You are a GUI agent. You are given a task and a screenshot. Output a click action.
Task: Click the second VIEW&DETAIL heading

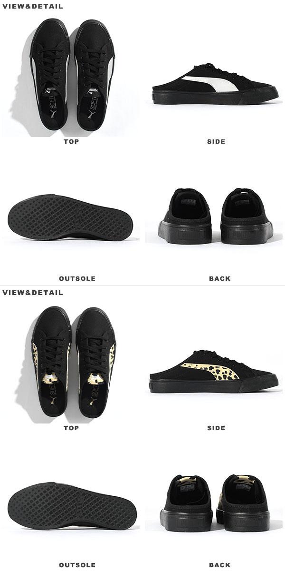click(x=33, y=292)
